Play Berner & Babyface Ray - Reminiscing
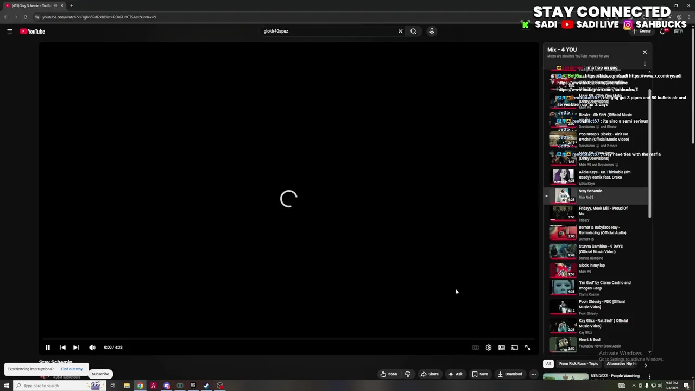Viewport: 695px width, 391px height. [x=596, y=232]
